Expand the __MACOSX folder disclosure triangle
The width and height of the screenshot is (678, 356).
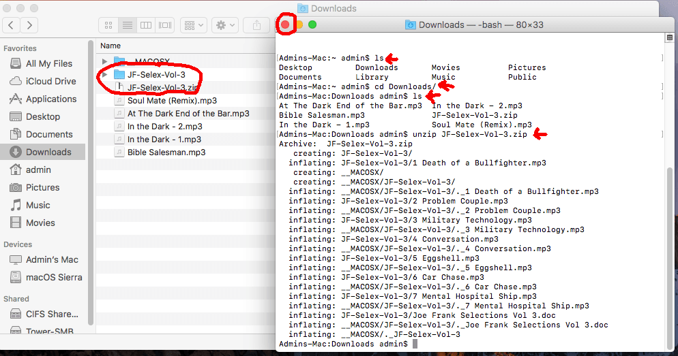[104, 61]
